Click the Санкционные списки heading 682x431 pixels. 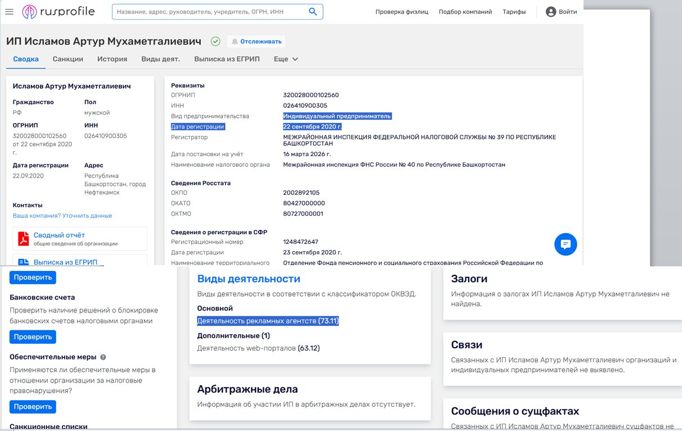pos(48,427)
